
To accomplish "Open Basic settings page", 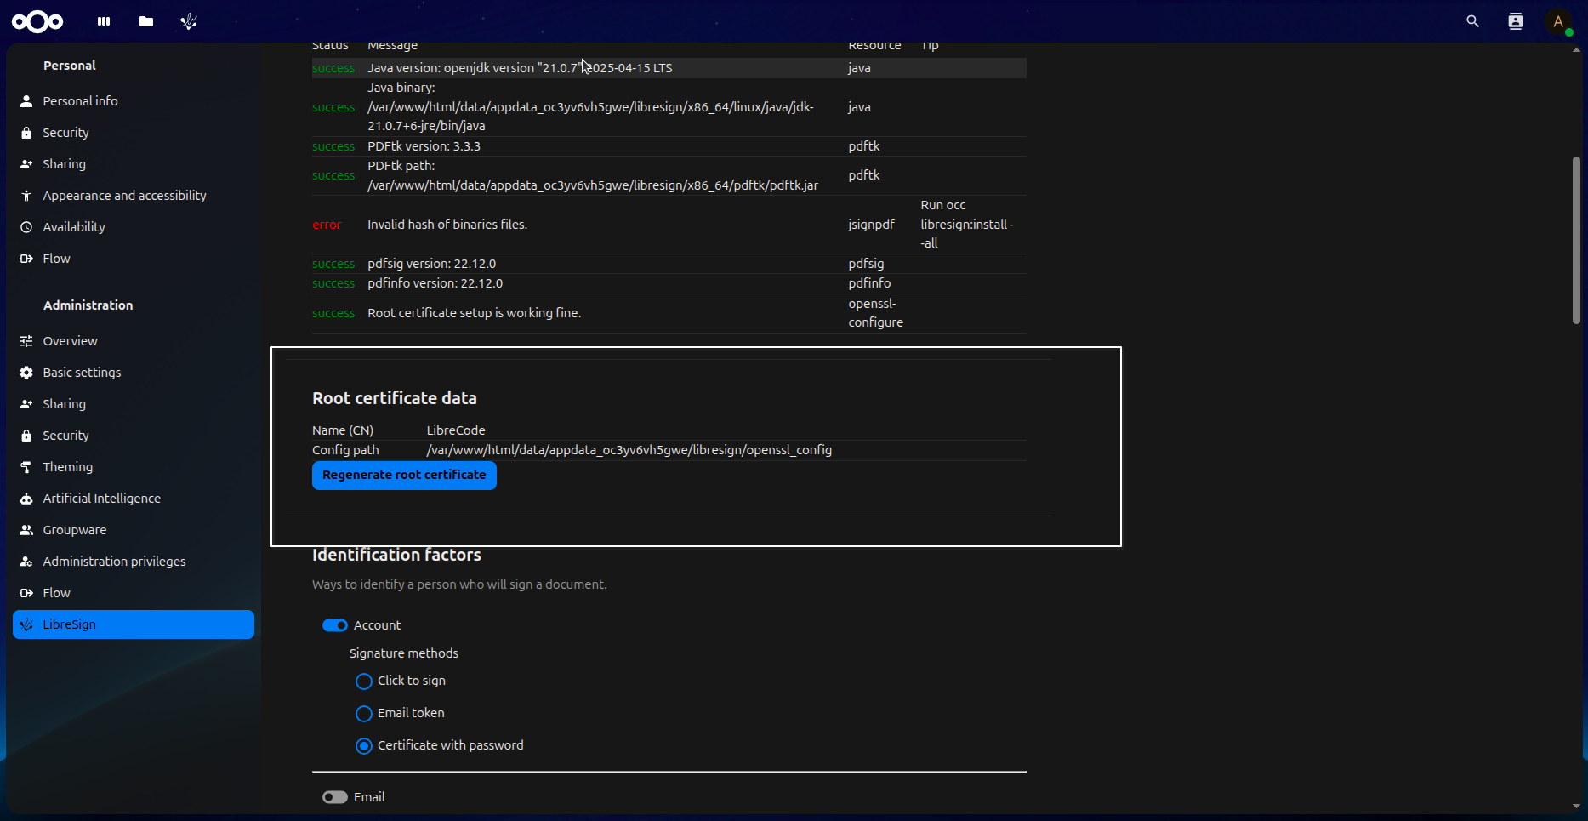I will tap(134, 373).
